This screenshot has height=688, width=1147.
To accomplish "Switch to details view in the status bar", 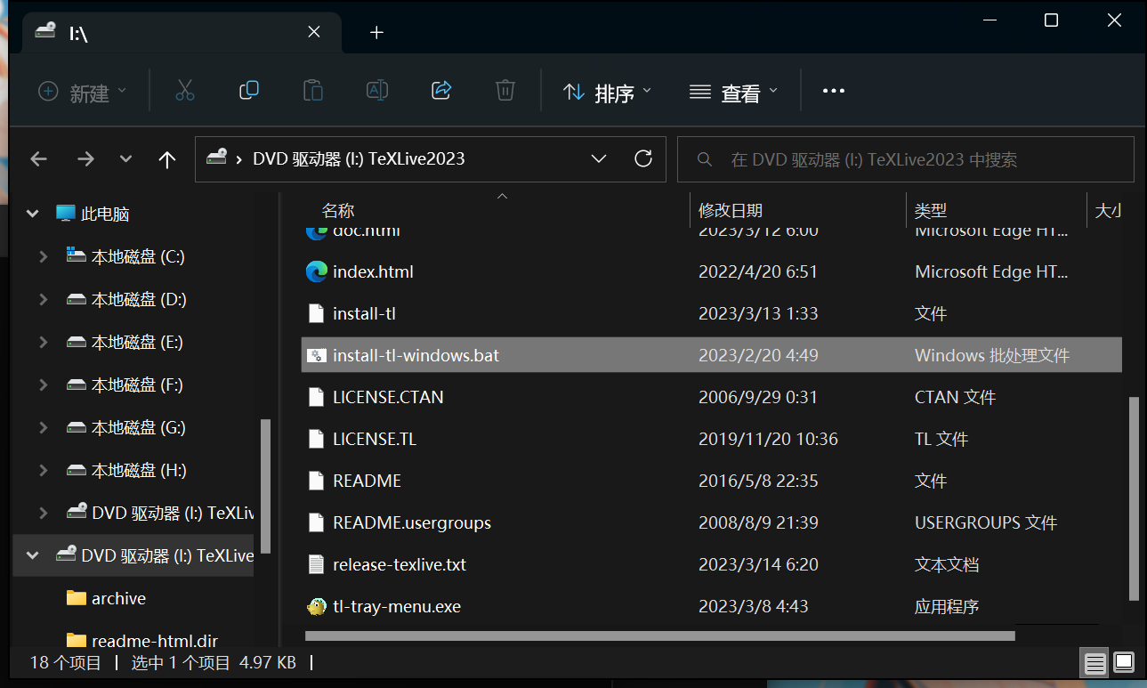I will [1095, 663].
